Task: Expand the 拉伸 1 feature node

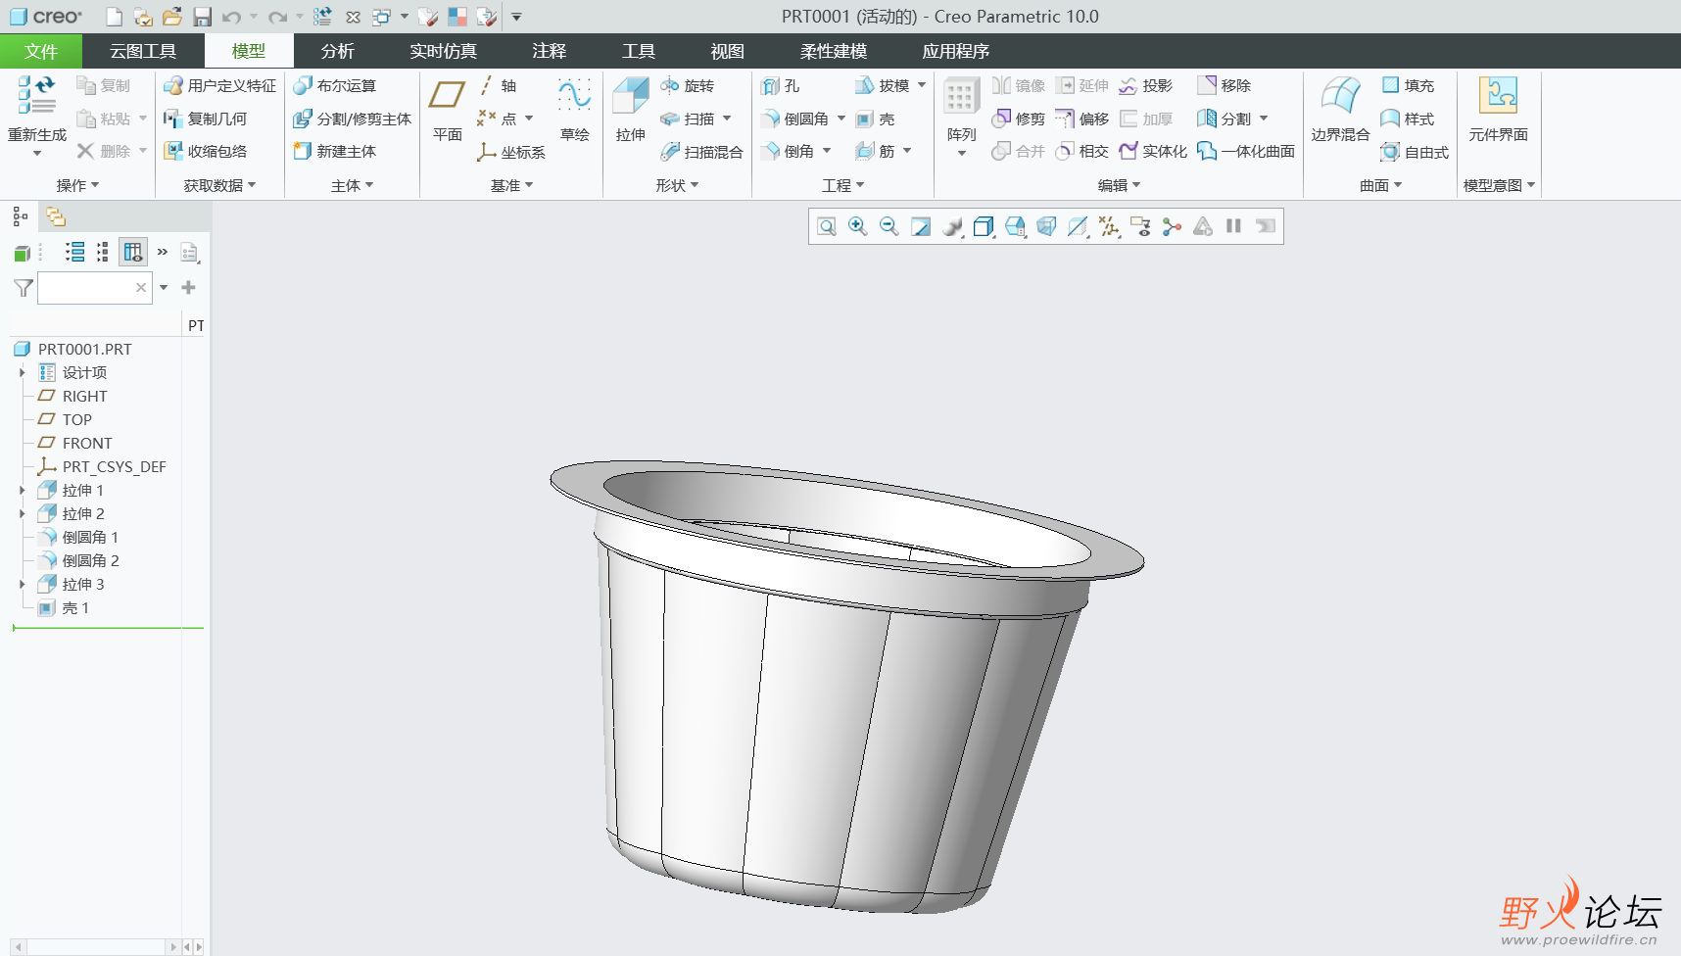Action: (22, 490)
